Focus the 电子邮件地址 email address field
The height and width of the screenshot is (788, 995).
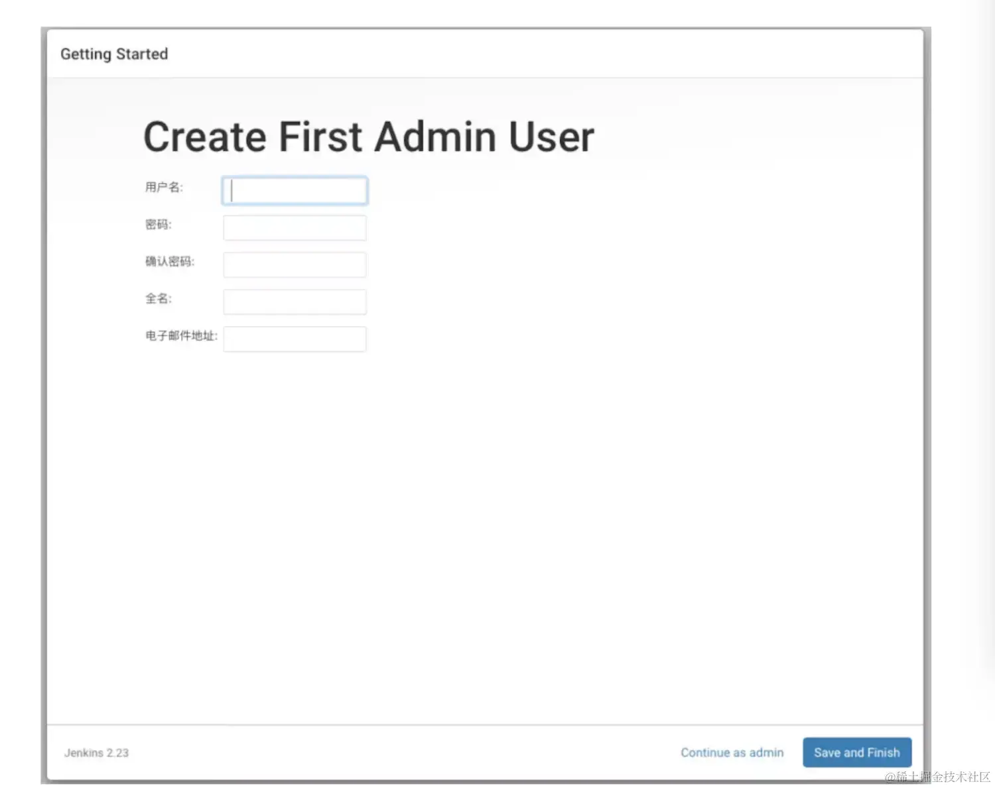point(295,339)
